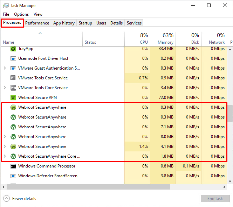This screenshot has height=207, width=233.
Task: Click the 3.8 MB memory value
Action: (167, 176)
